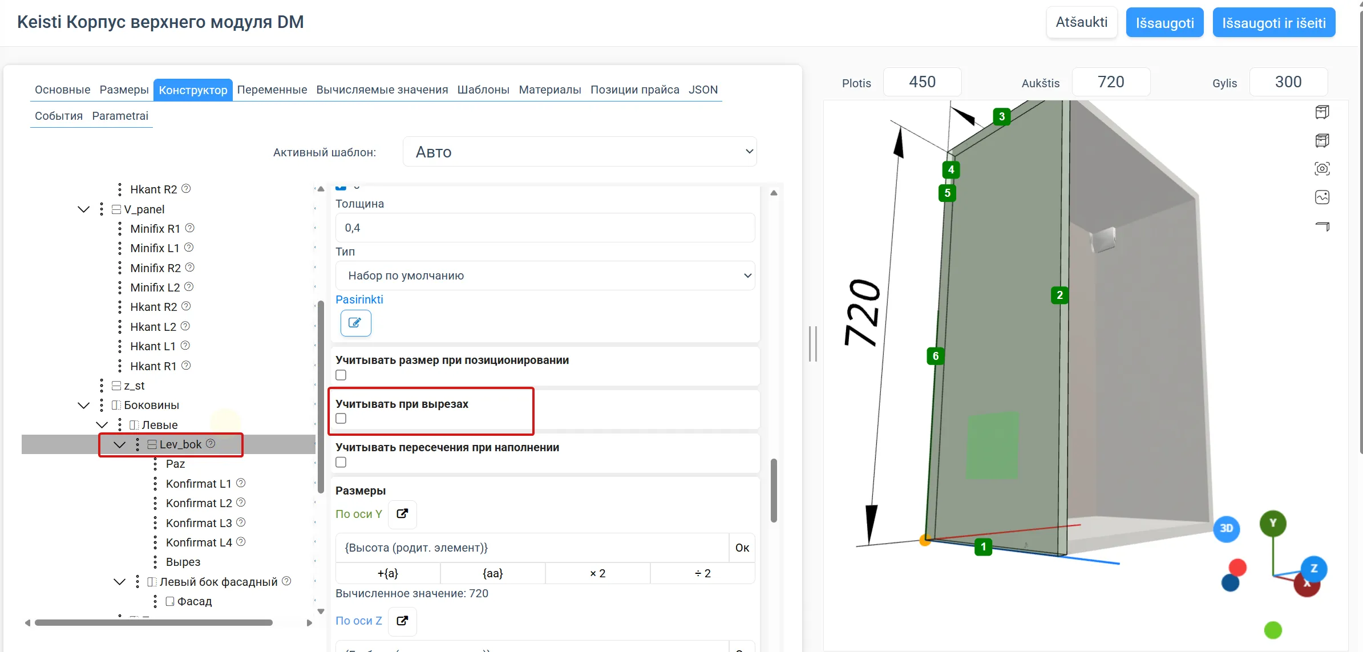Click Išsaugoti ir išeiti button
Image resolution: width=1363 pixels, height=652 pixels.
pyautogui.click(x=1273, y=22)
